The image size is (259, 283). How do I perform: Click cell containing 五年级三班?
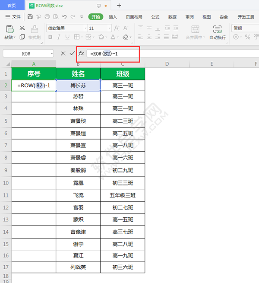point(123,195)
